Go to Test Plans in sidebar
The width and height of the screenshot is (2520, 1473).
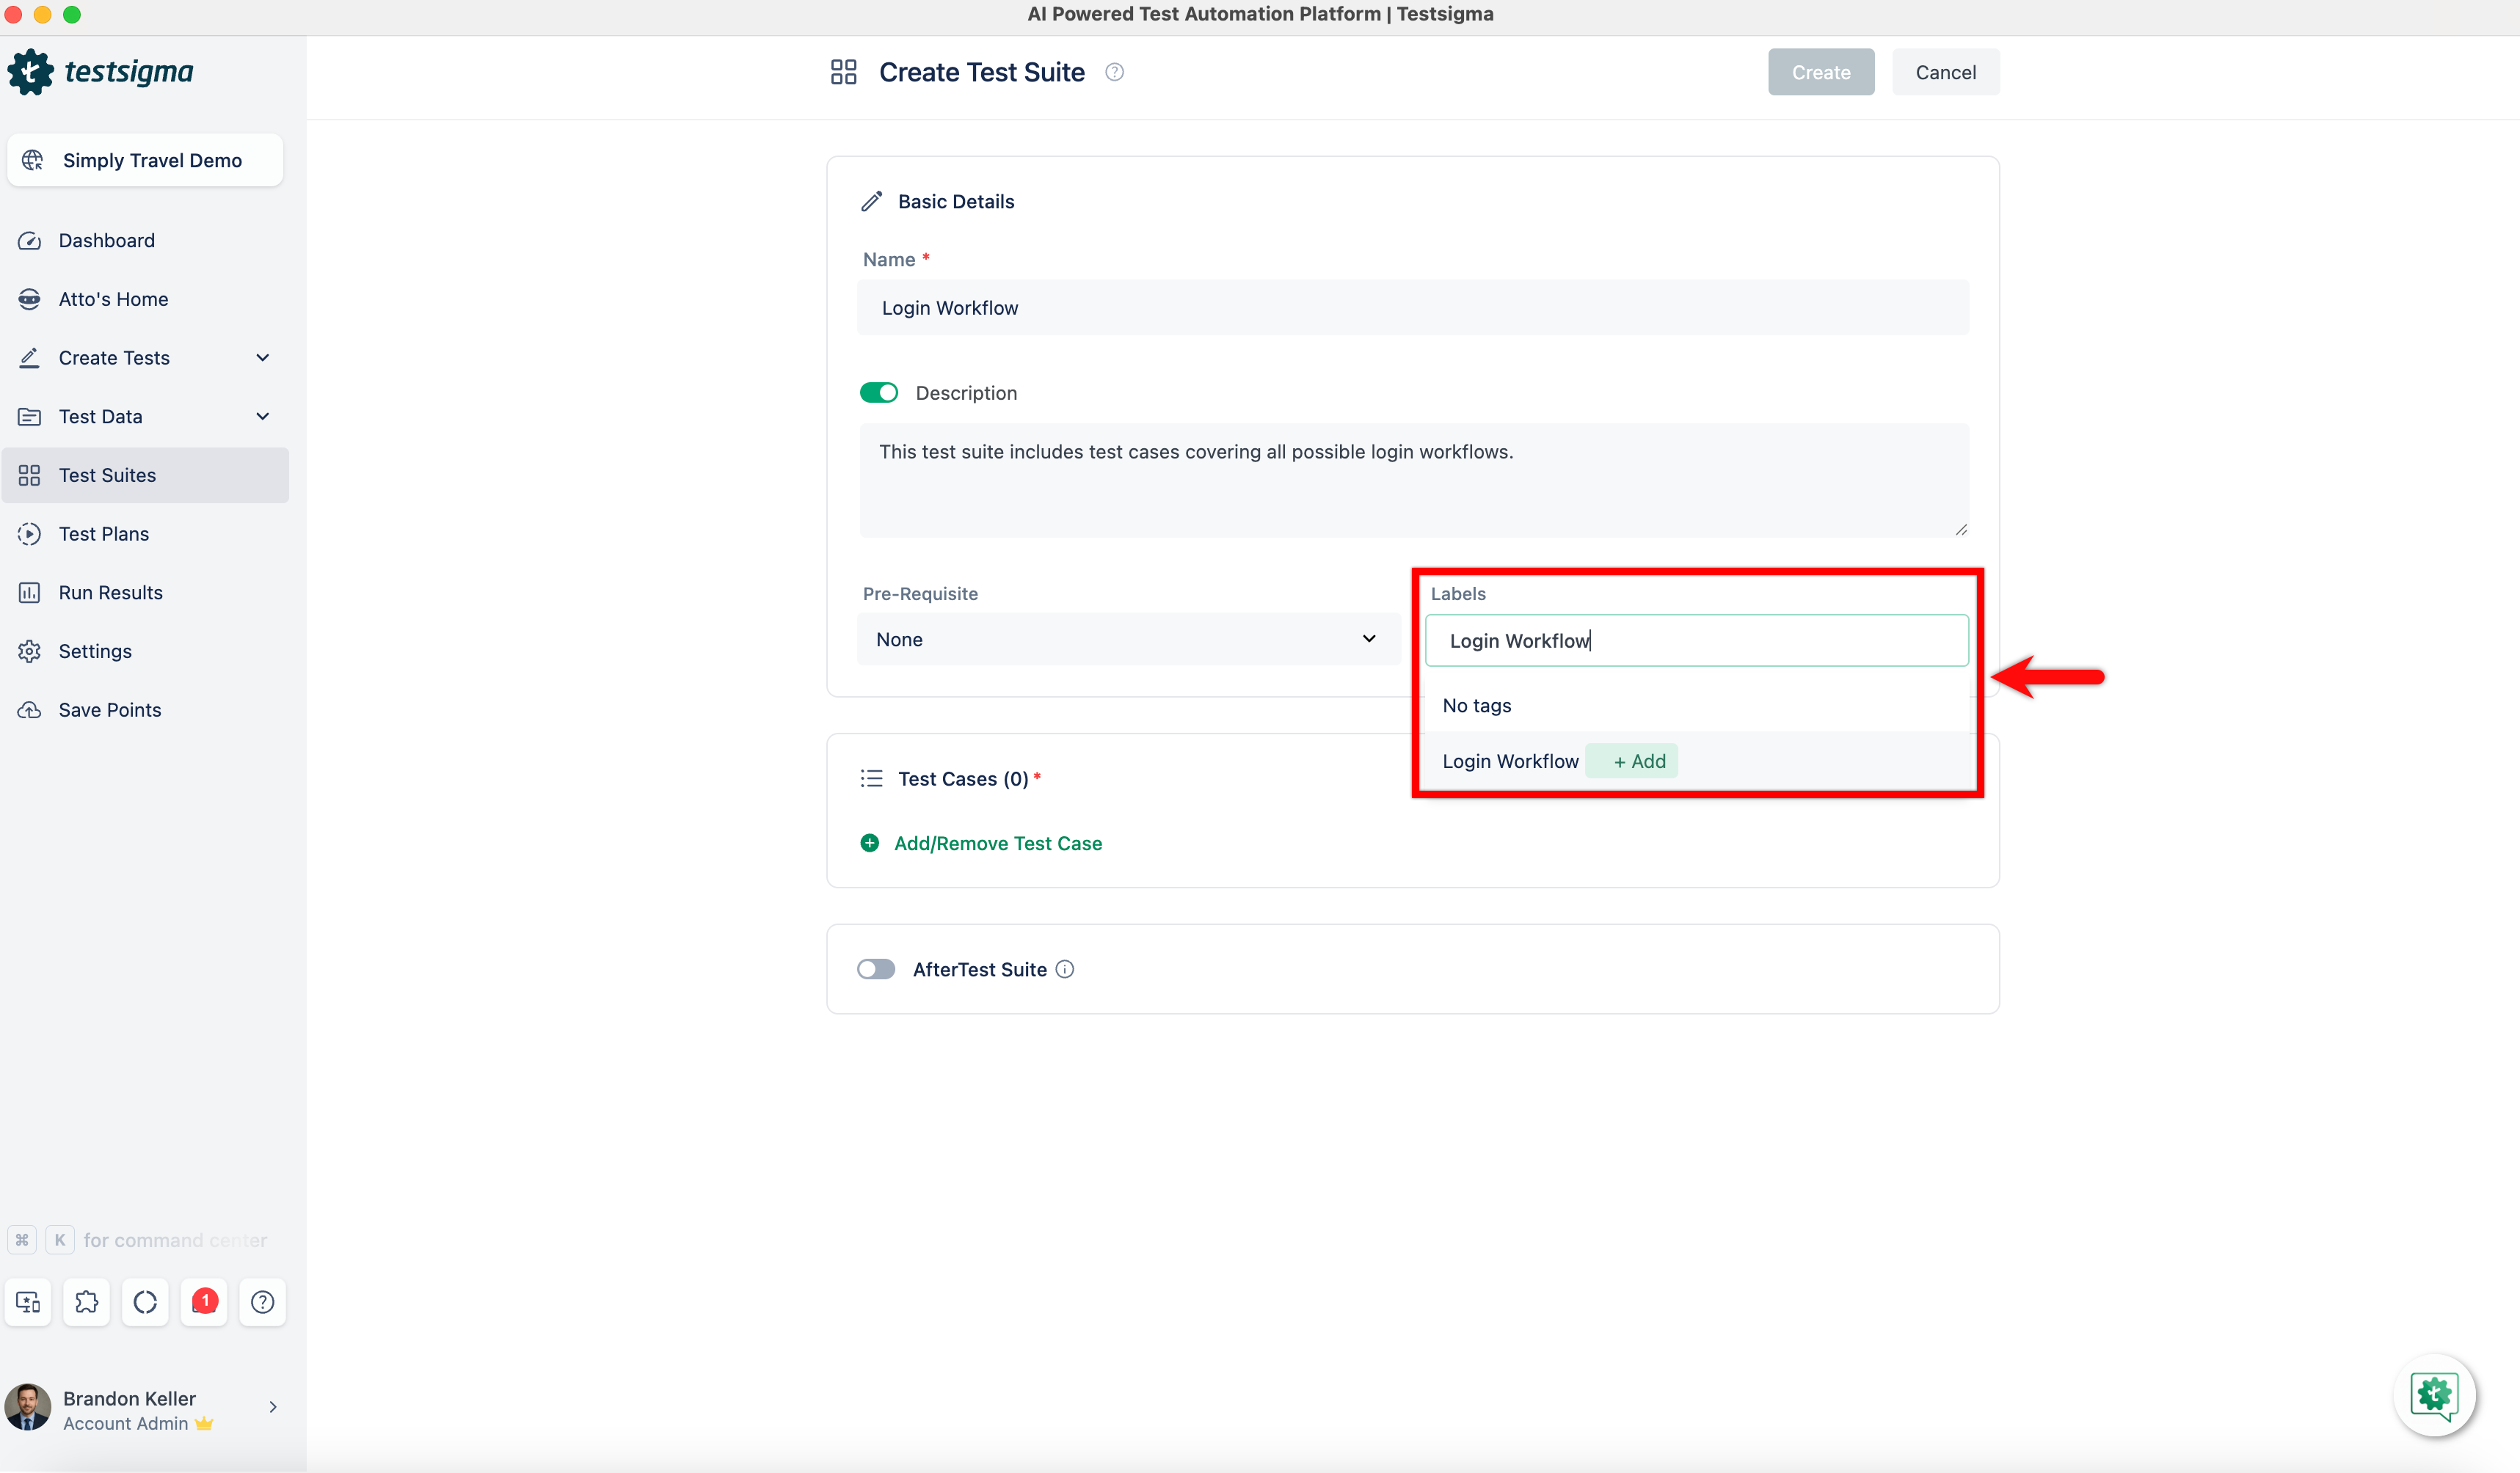coord(104,533)
